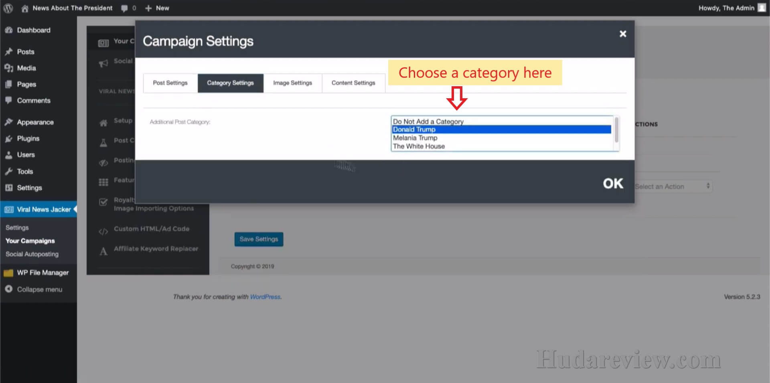Click the 'Your C' campaigns icon
Viewport: 770px width, 383px height.
[103, 43]
